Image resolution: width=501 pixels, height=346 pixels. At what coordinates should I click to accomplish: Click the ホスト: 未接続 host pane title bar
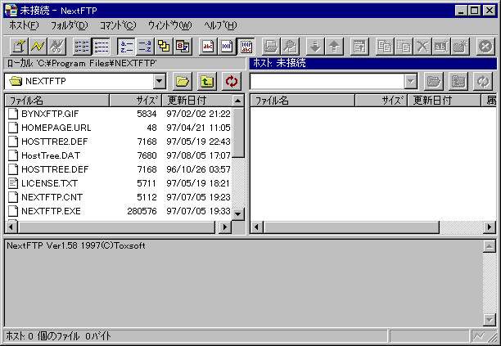coord(373,63)
